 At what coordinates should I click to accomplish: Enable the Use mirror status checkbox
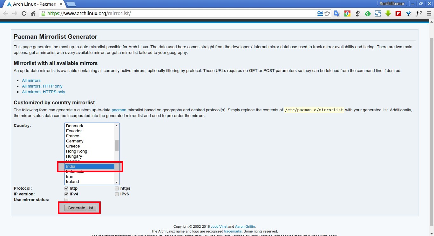tap(66, 200)
